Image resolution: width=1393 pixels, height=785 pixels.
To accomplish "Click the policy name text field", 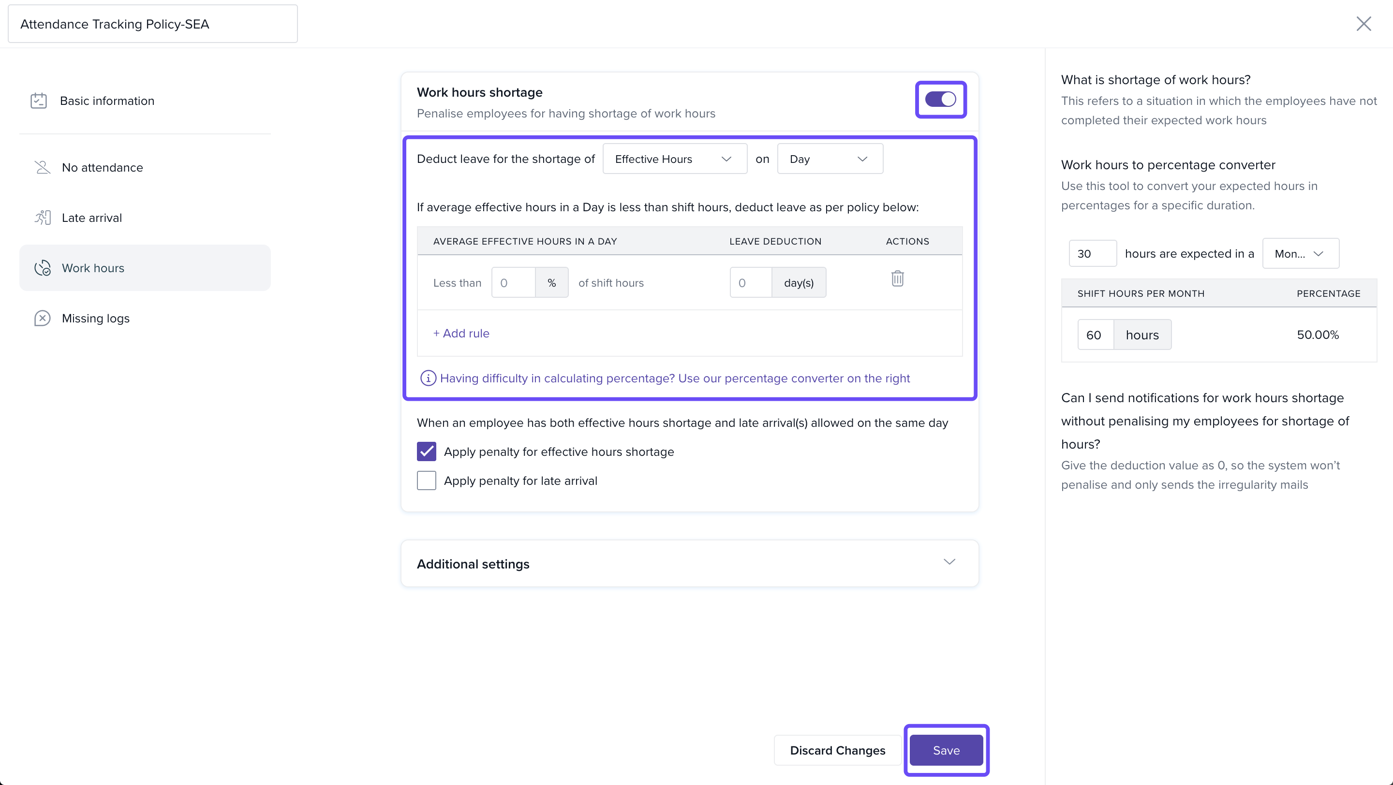I will click(x=152, y=24).
